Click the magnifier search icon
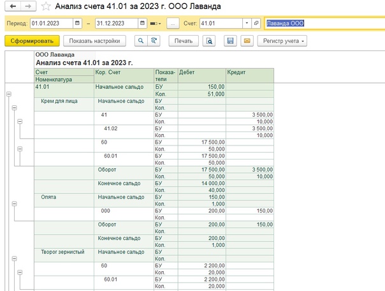This screenshot has width=385, height=291. click(141, 41)
